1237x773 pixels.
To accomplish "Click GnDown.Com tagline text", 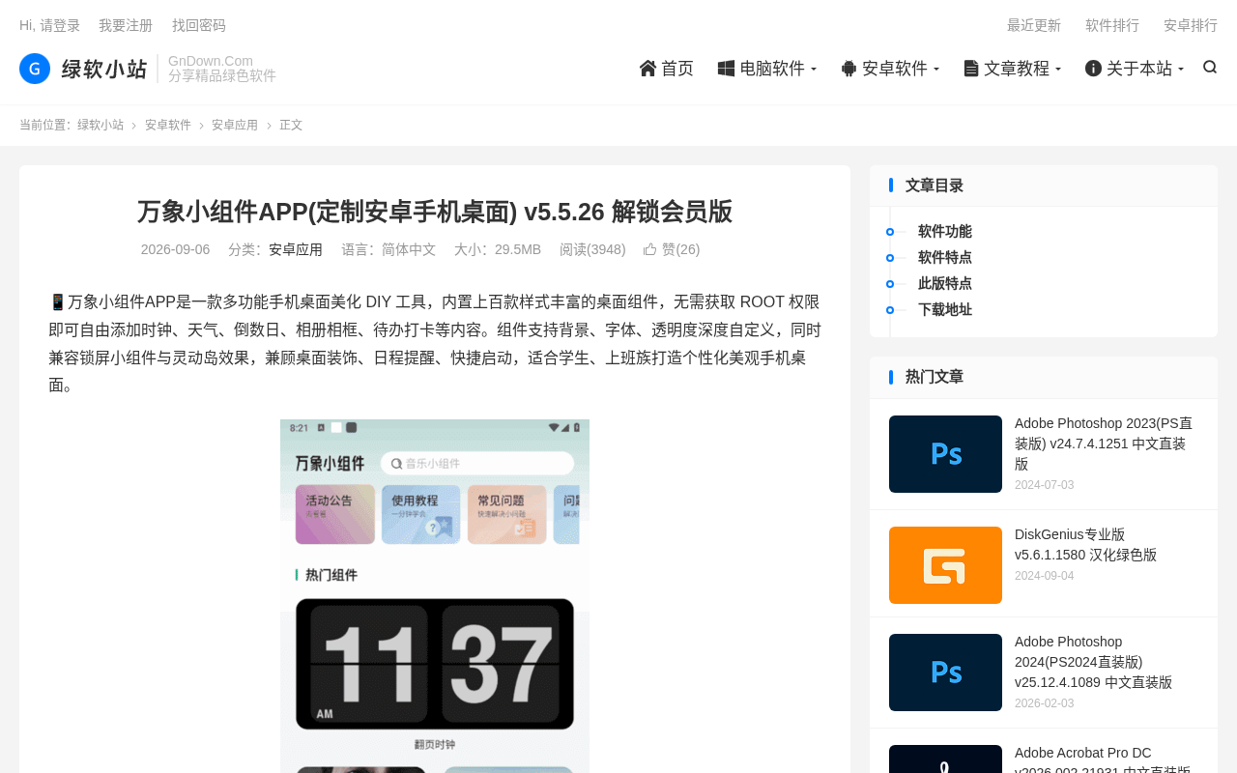I will [x=211, y=61].
